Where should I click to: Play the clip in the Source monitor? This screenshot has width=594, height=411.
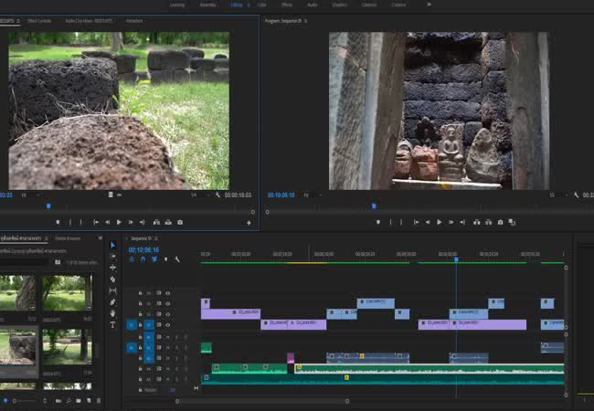coord(119,222)
